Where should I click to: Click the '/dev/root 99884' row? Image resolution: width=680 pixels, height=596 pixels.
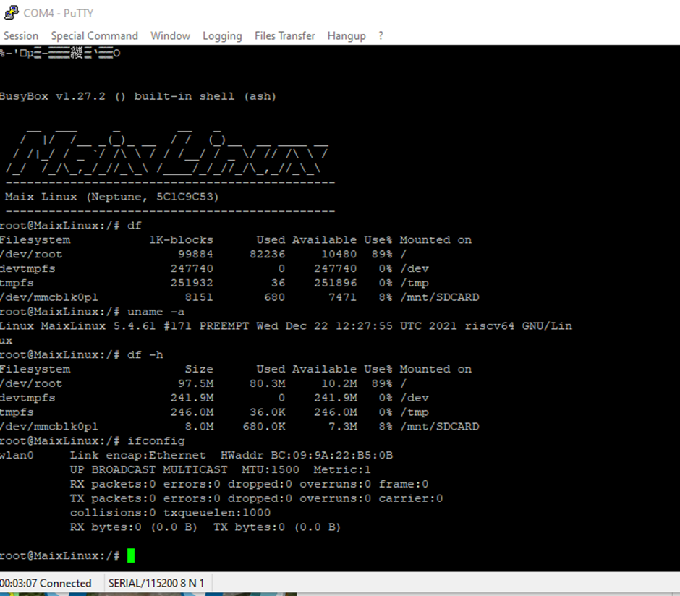click(203, 254)
